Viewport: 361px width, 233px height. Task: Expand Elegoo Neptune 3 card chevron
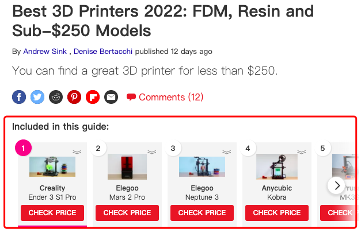coord(226,152)
